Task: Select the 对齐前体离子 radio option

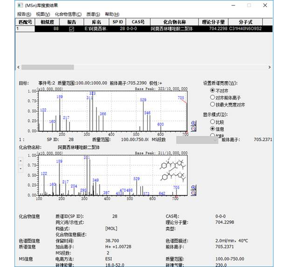Action: [212, 98]
